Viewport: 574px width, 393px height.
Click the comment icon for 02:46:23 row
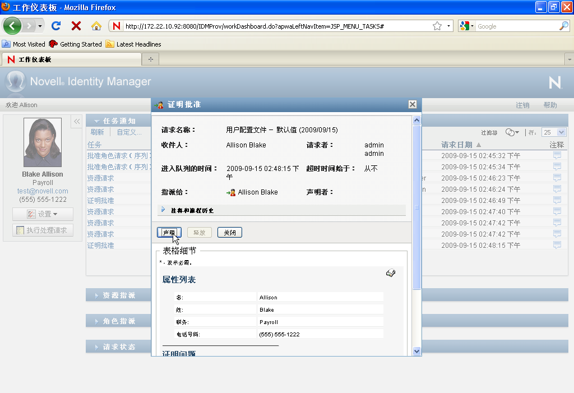click(x=557, y=178)
